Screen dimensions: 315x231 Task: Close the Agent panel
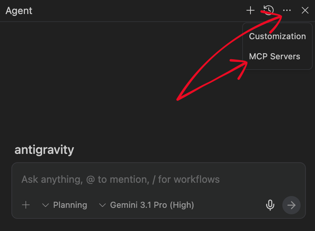305,11
